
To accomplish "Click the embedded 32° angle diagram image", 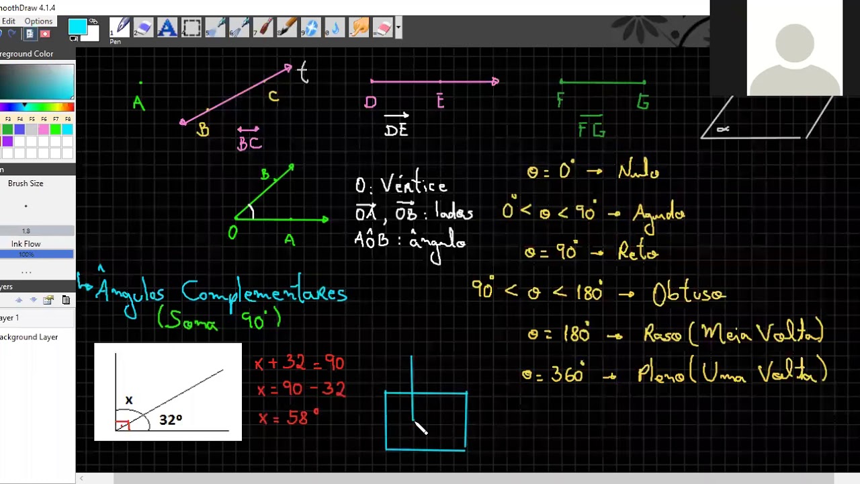I will point(168,392).
